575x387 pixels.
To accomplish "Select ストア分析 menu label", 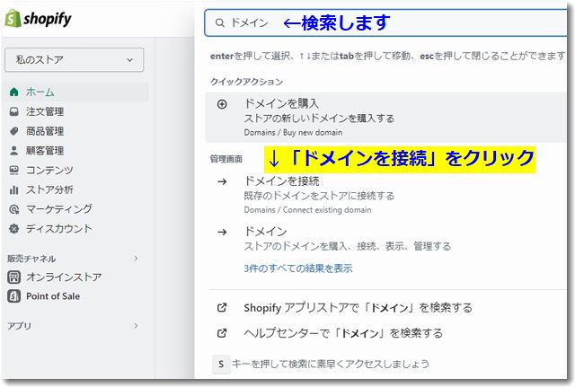I will pos(49,189).
